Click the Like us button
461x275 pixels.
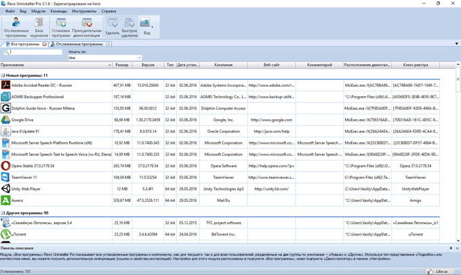pyautogui.click(x=441, y=271)
